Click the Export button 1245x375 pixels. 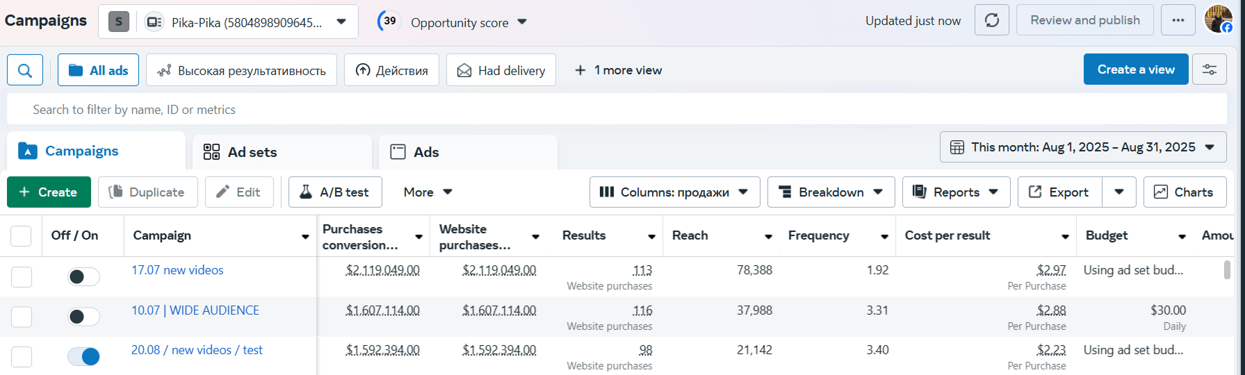(x=1059, y=192)
